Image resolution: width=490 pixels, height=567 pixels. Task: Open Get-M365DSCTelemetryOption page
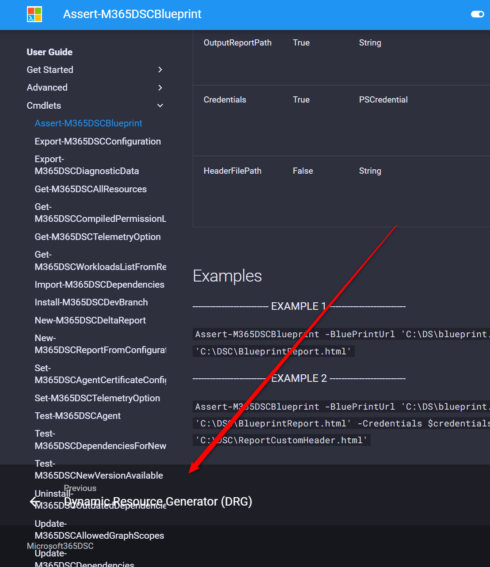(98, 237)
